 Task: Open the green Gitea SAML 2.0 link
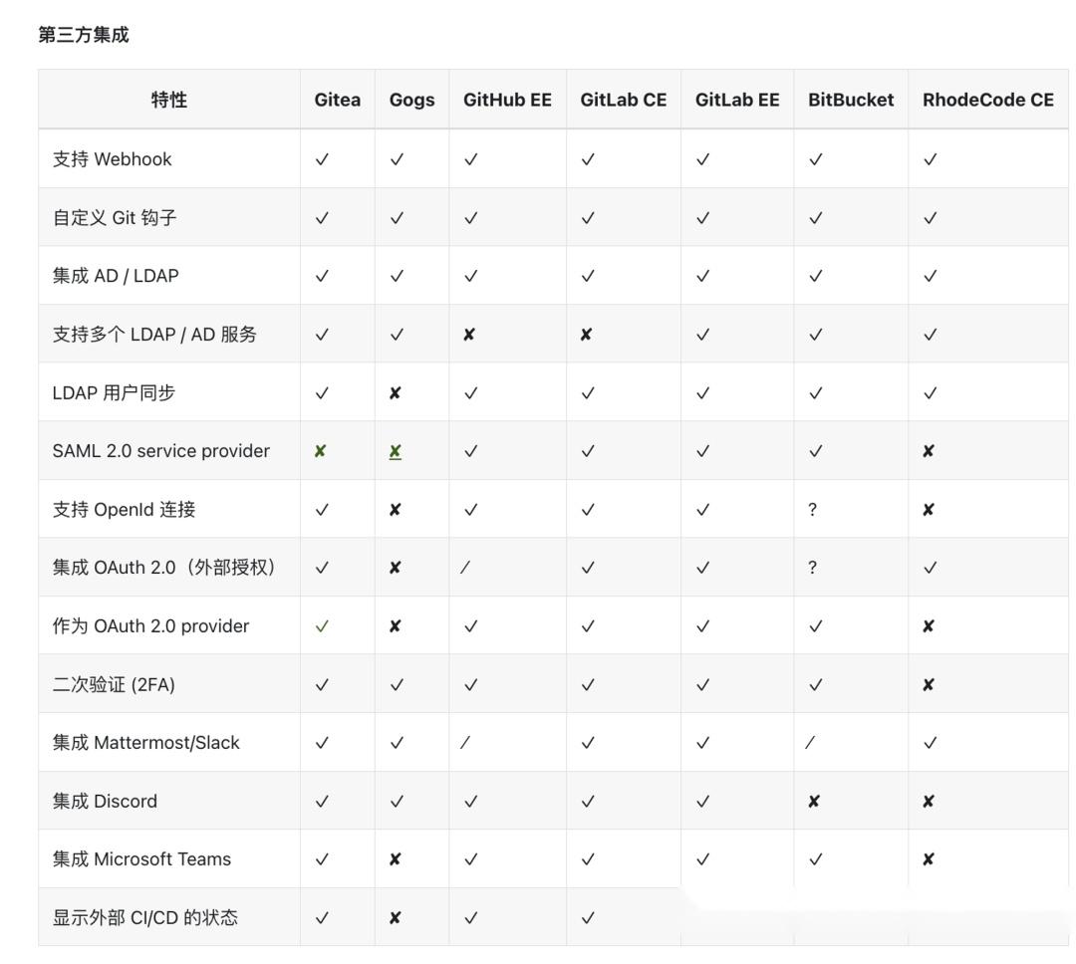[322, 450]
